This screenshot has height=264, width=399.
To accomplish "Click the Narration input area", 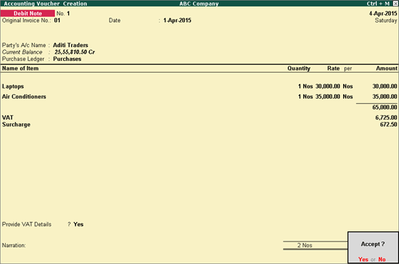I will point(152,245).
